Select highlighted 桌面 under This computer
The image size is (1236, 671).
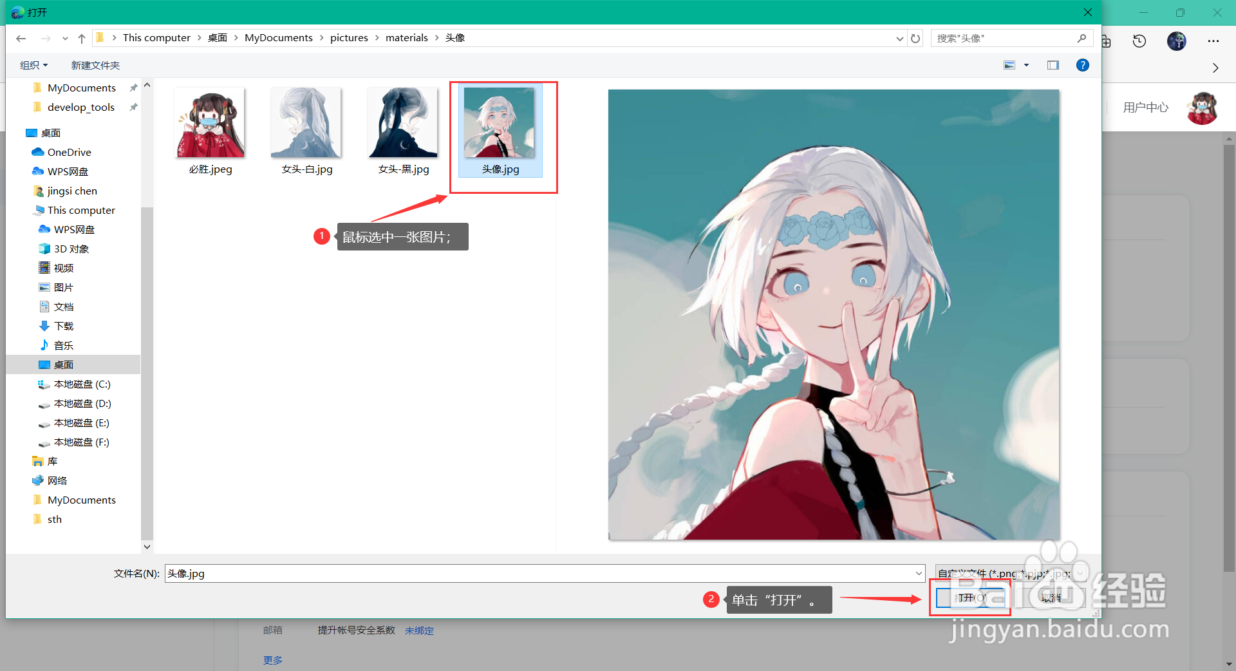[63, 364]
